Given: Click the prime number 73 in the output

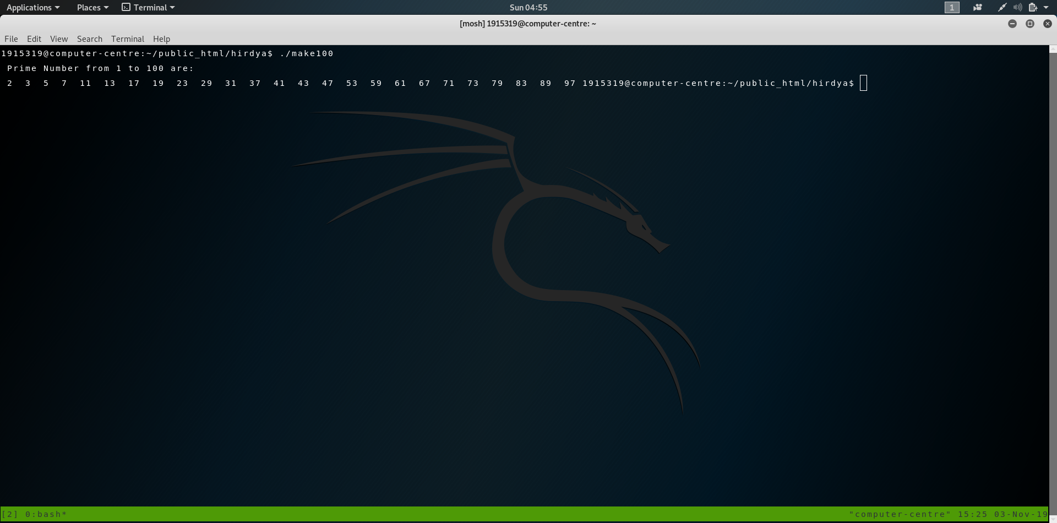Looking at the screenshot, I should pos(473,83).
